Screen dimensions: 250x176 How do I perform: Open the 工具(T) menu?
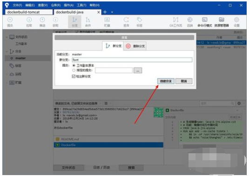[x=81, y=5]
